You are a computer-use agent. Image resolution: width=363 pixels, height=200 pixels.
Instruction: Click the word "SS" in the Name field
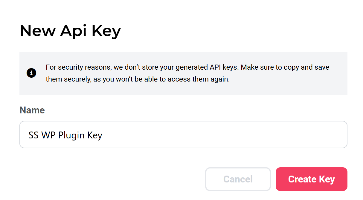[x=33, y=135]
